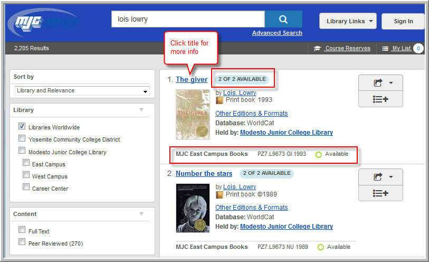The height and width of the screenshot is (262, 429).
Task: Open Course Reserves link
Action: tap(348, 48)
